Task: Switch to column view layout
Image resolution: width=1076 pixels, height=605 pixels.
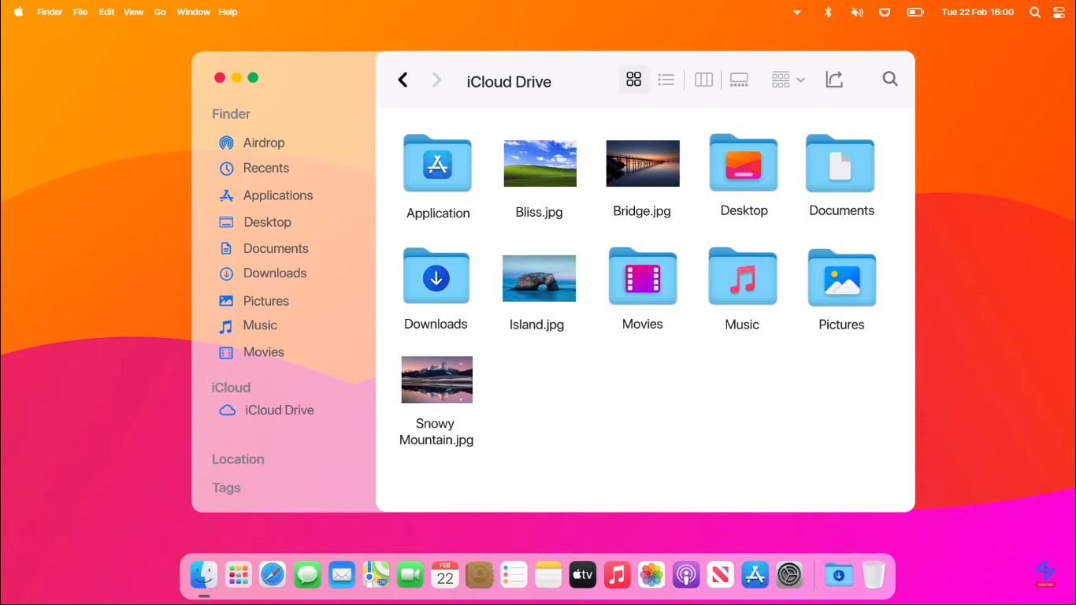Action: pyautogui.click(x=703, y=80)
